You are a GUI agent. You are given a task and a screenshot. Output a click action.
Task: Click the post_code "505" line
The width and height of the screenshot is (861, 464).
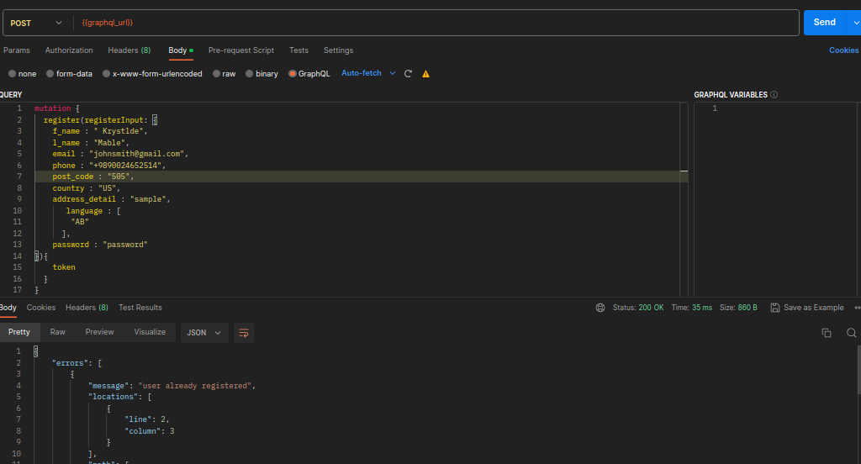point(92,177)
